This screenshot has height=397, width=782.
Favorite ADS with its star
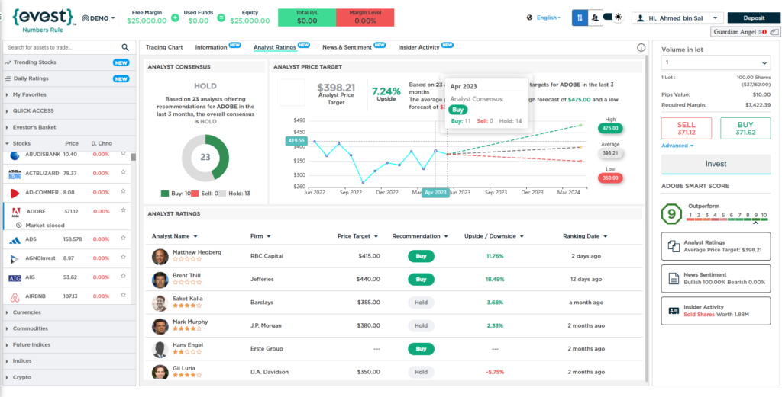coord(123,239)
